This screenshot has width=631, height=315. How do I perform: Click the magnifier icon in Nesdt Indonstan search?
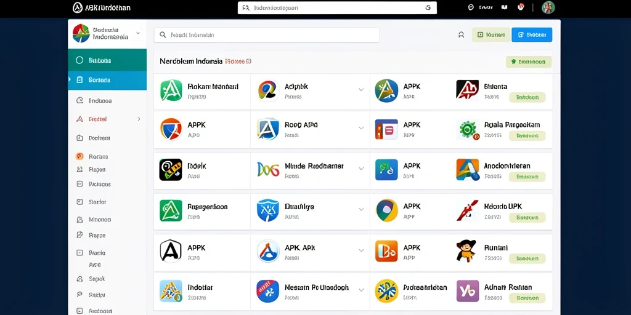[x=163, y=35]
